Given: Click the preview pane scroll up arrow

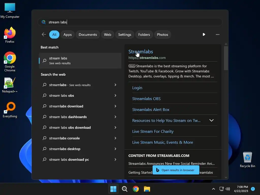Looking at the screenshot, I should tap(226, 44).
